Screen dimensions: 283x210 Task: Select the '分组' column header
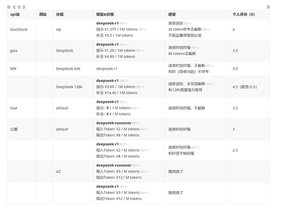(60, 14)
